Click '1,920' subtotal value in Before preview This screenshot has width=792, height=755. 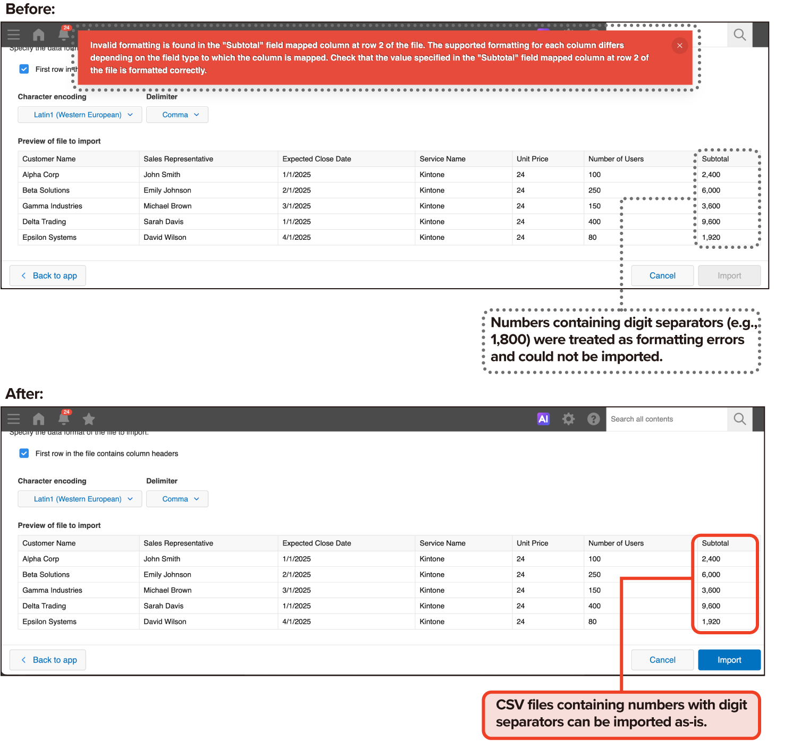coord(711,238)
